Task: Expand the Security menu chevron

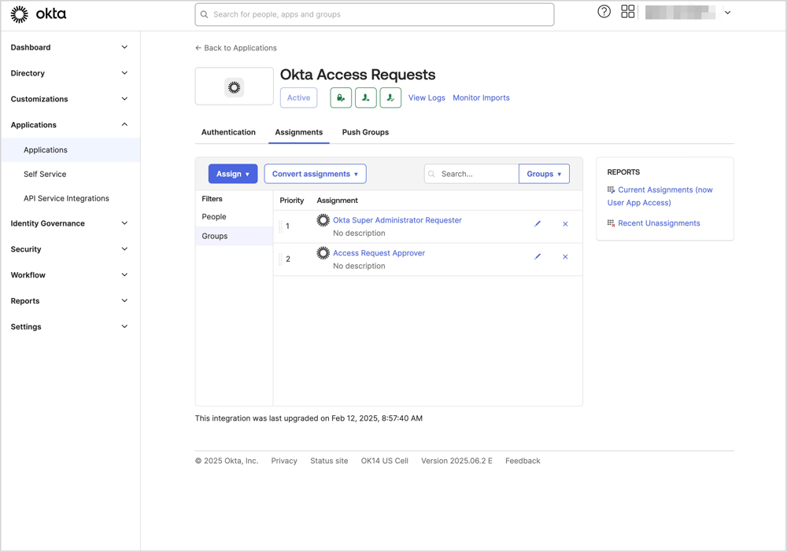Action: coord(124,249)
